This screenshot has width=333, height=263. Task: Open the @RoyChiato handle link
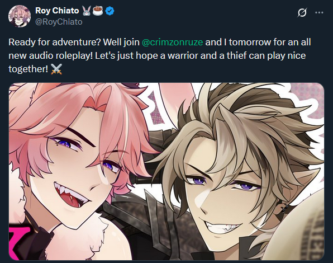point(59,22)
